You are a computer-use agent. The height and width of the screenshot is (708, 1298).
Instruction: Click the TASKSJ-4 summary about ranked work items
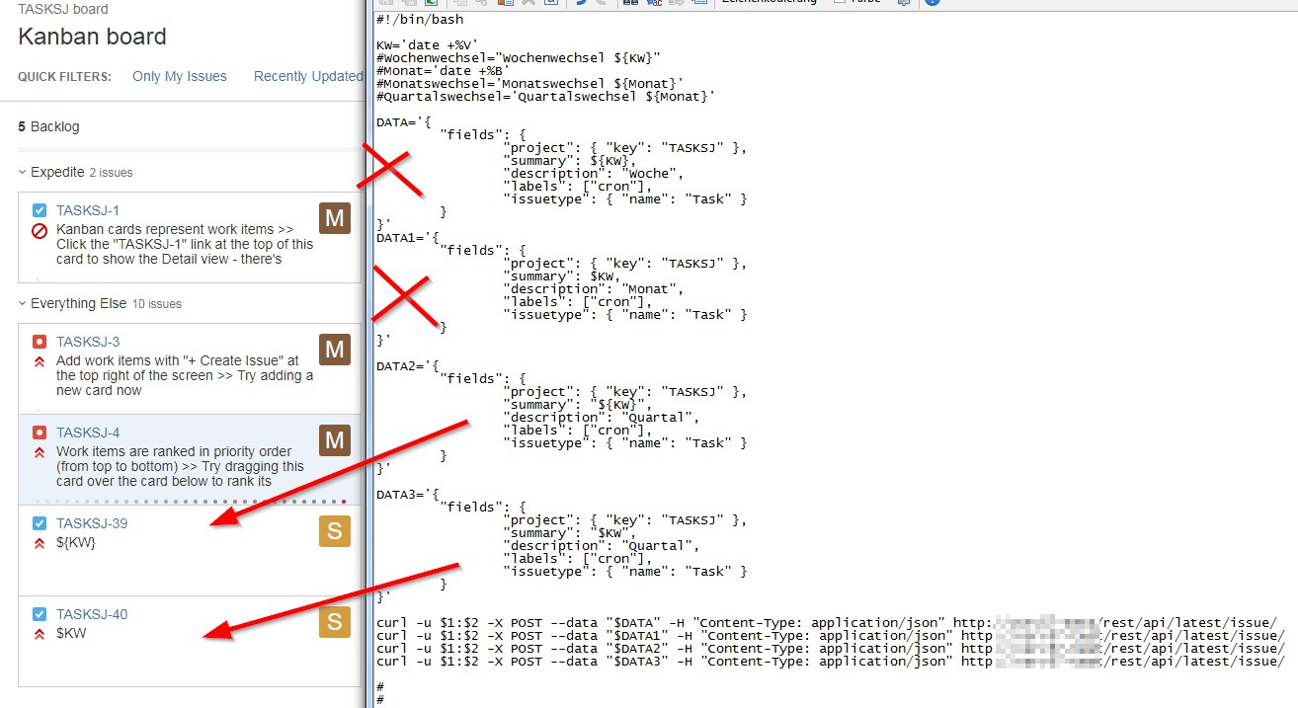(x=181, y=466)
